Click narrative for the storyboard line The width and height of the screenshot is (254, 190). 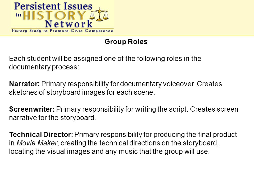[52, 118]
